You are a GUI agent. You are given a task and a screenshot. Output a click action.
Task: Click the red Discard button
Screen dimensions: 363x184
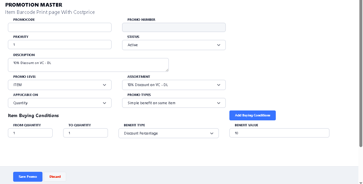tap(55, 177)
